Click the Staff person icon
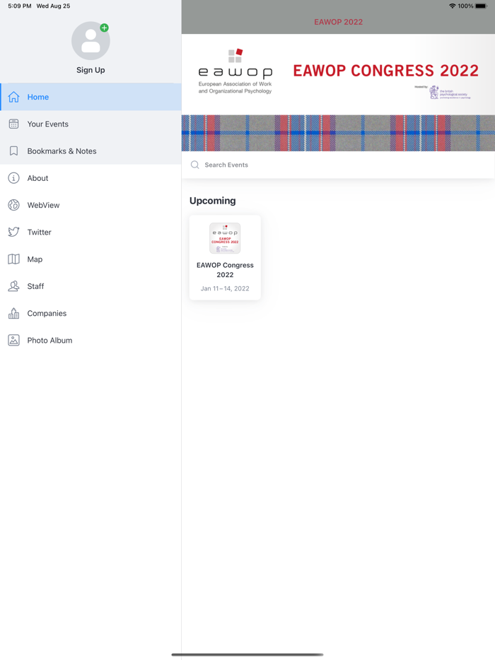 point(14,286)
